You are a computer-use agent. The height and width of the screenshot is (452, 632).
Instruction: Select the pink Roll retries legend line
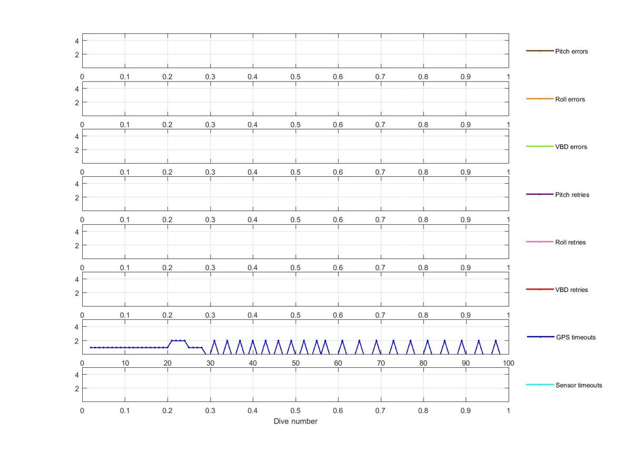[540, 242]
